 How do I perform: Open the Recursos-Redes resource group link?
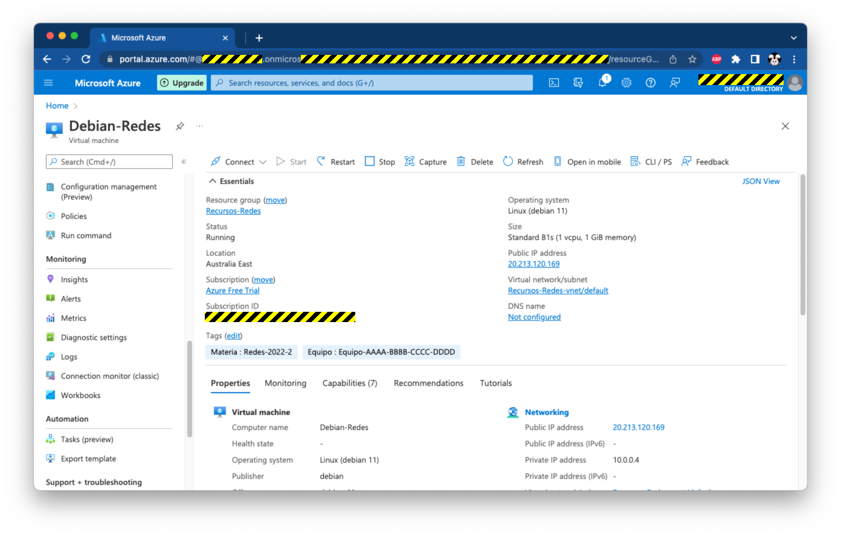(x=233, y=211)
